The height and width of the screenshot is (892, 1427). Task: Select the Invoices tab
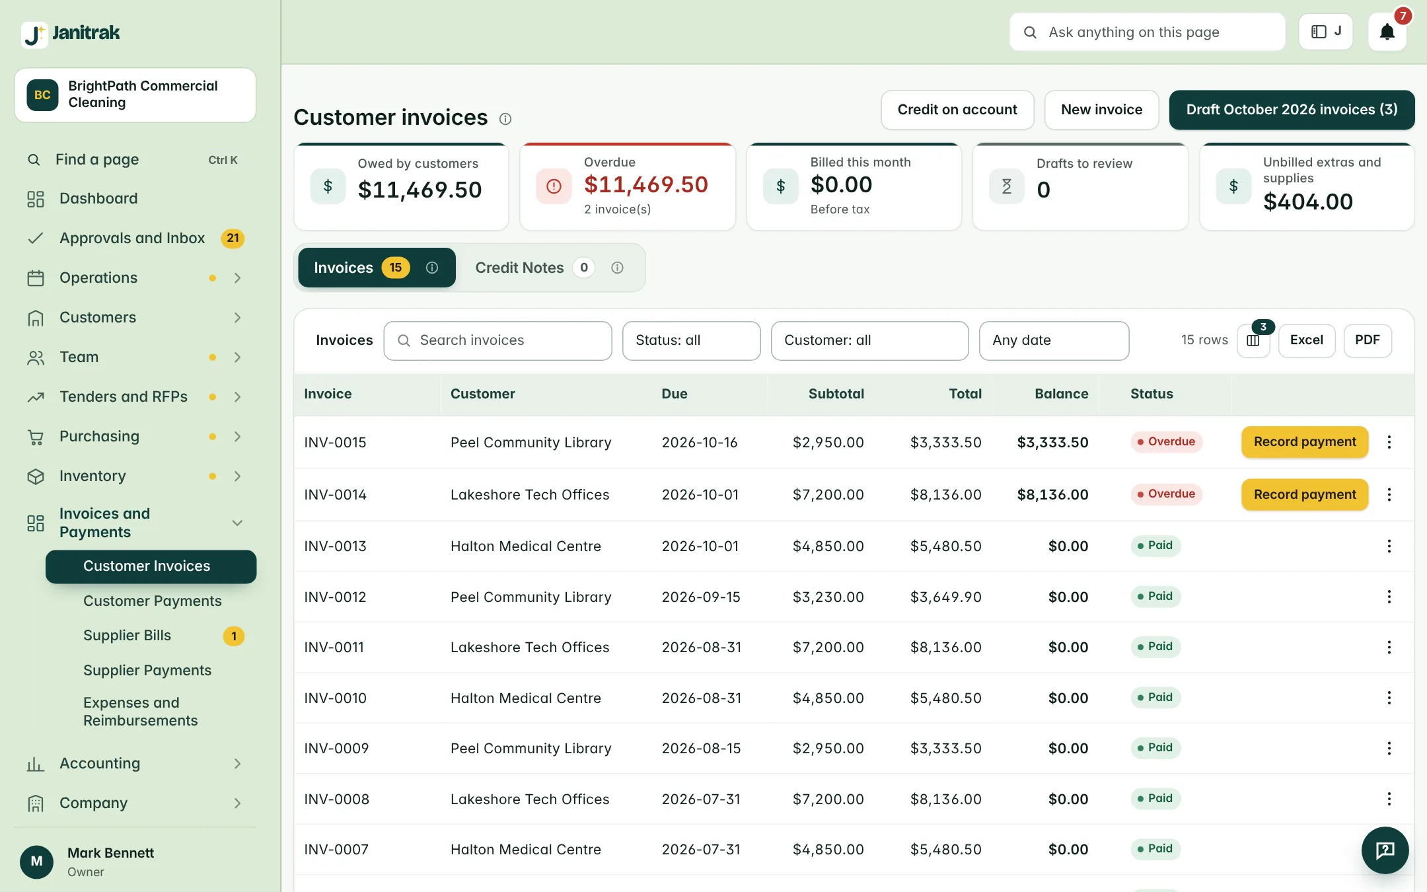click(x=377, y=268)
